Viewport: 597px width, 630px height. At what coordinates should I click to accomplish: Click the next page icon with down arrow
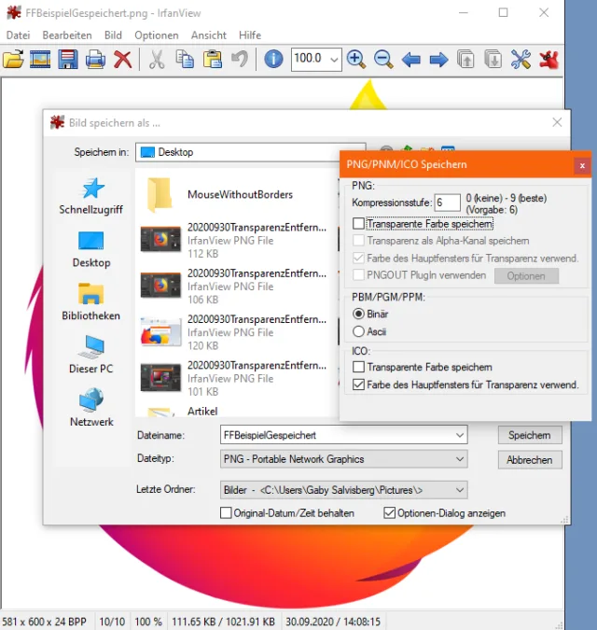(493, 60)
